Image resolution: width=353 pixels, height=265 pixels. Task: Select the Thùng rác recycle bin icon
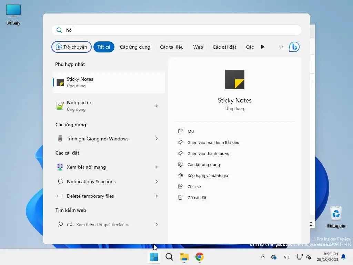(336, 217)
